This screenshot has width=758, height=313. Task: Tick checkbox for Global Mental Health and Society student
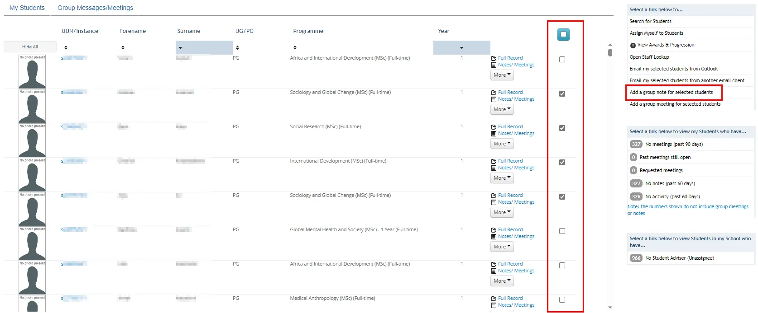click(x=562, y=231)
